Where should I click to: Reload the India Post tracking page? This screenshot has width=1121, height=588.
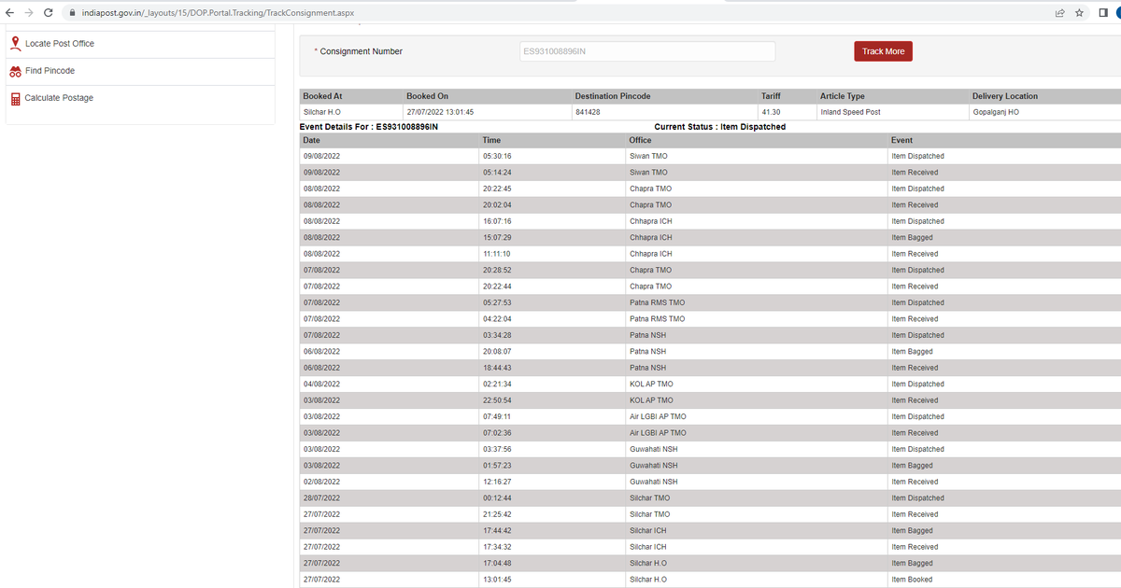coord(49,13)
